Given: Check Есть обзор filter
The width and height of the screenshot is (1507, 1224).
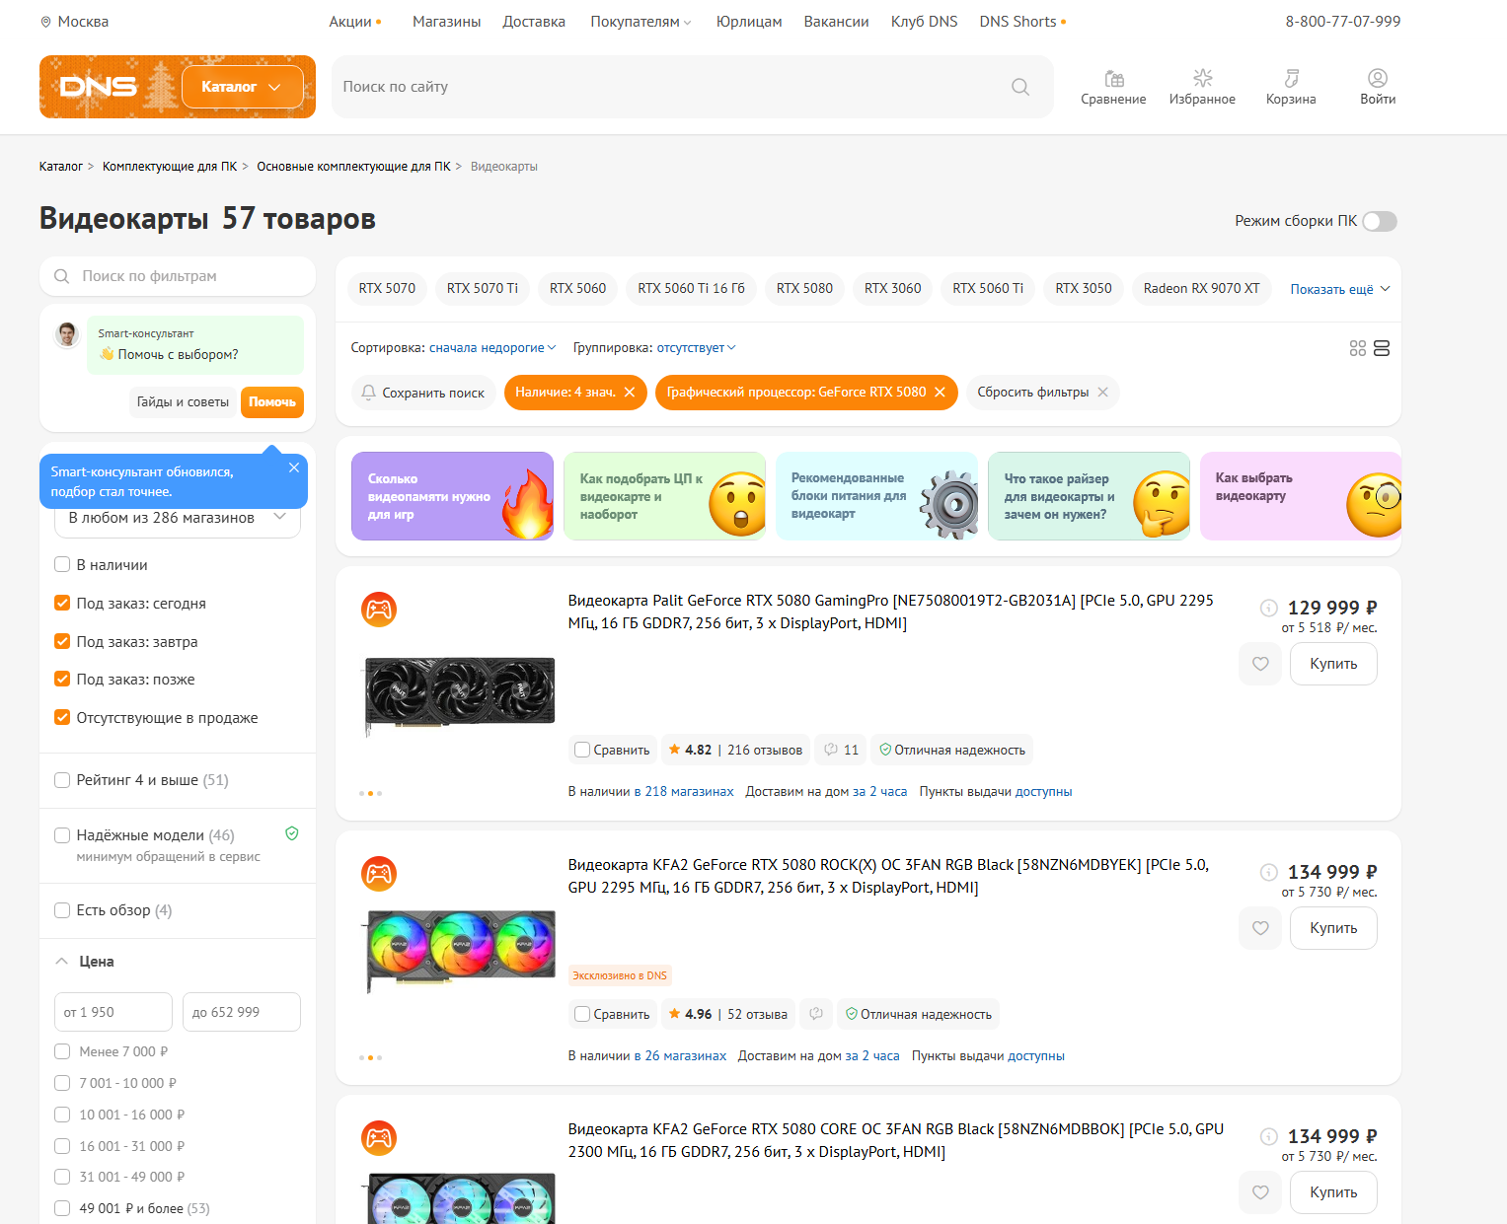Looking at the screenshot, I should pyautogui.click(x=62, y=910).
